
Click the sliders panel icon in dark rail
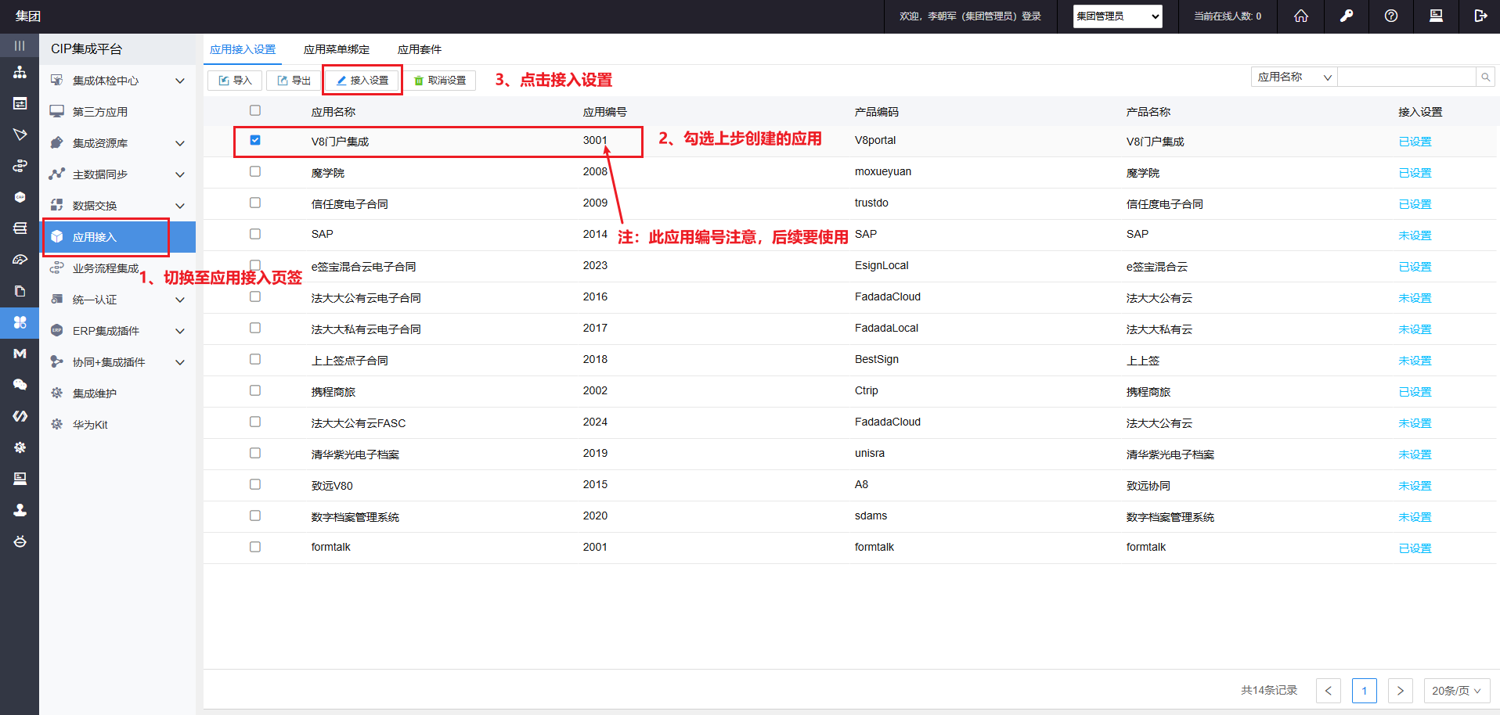click(20, 103)
